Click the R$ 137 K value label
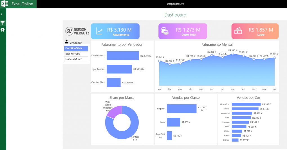The width and height of the screenshot is (287, 150). 244,140
